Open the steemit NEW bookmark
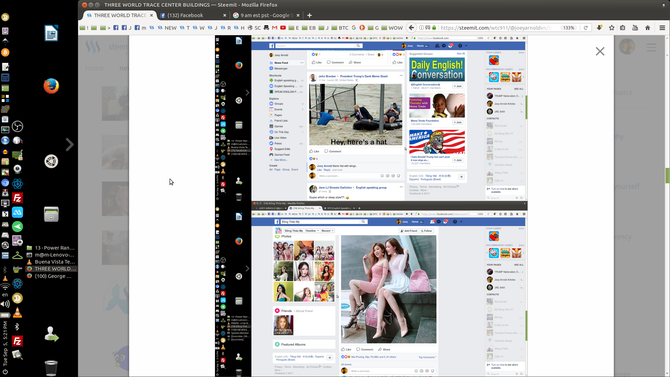670x377 pixels. 167,28
